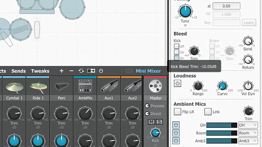
Task: Click the Loudness Curve knob
Action: [x=223, y=86]
